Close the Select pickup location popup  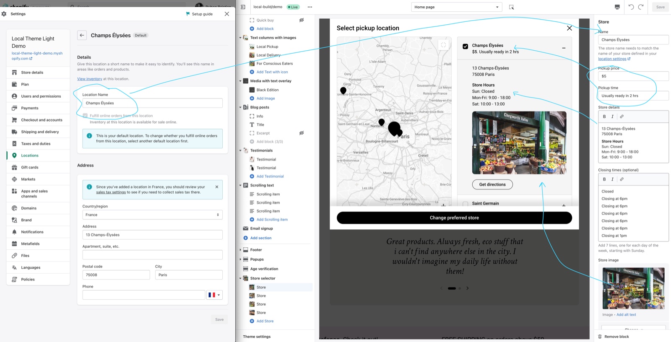click(x=569, y=28)
